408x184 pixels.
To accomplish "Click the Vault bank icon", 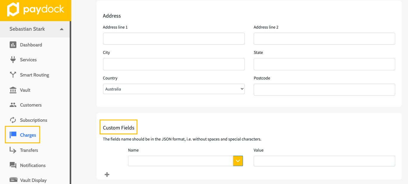I will coord(13,90).
